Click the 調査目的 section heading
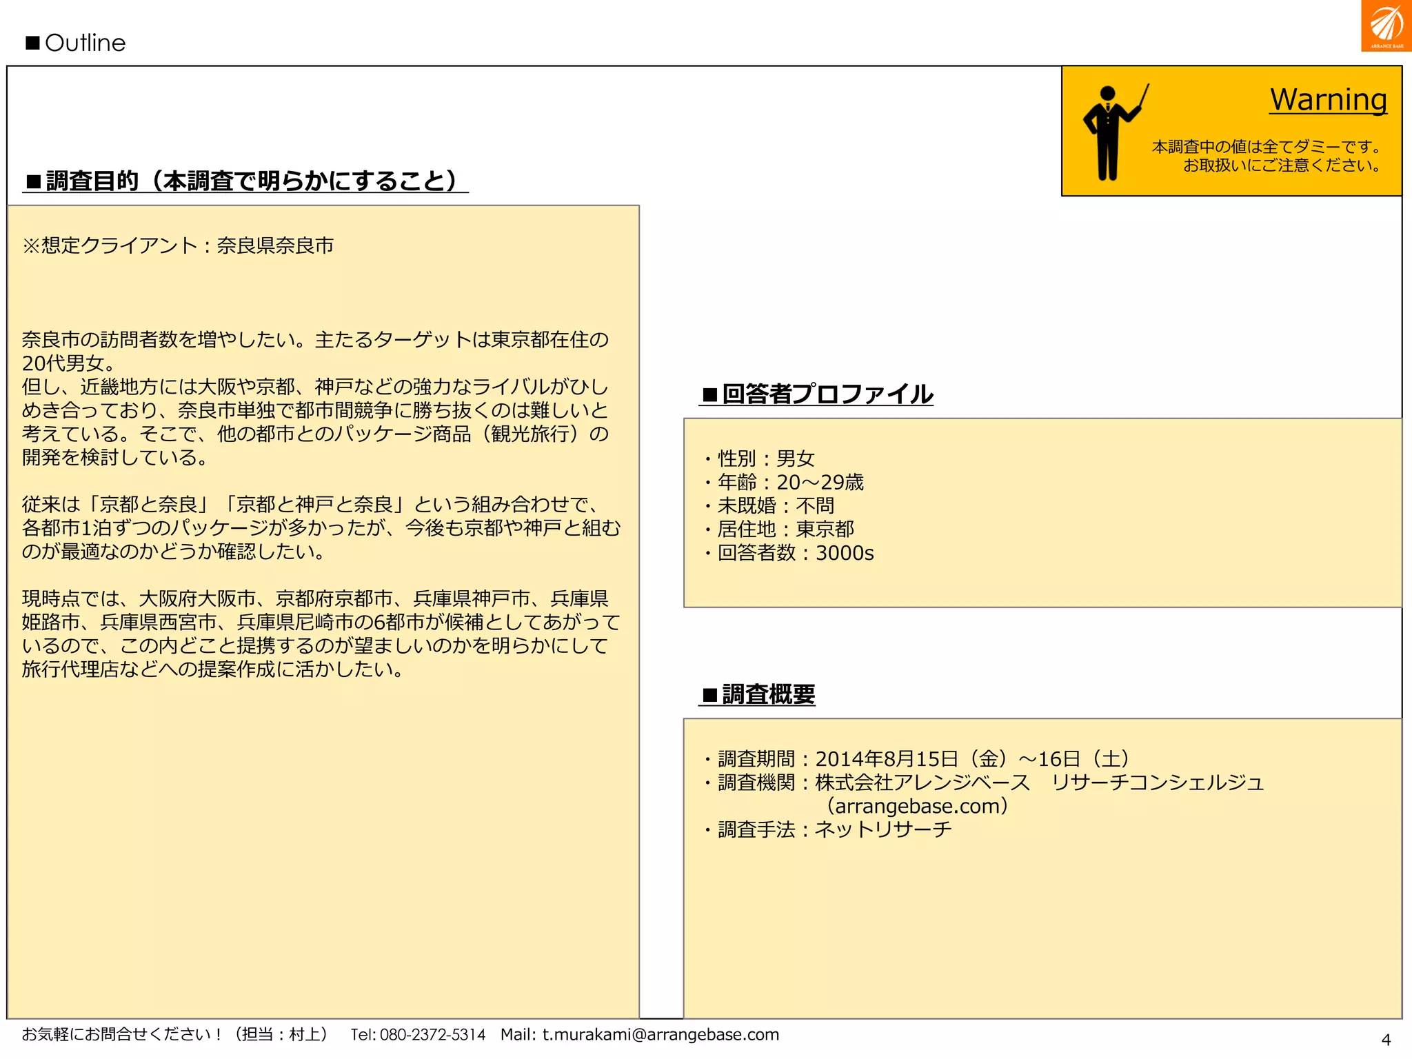Screen dimensions: 1412x1059 pyautogui.click(x=245, y=181)
